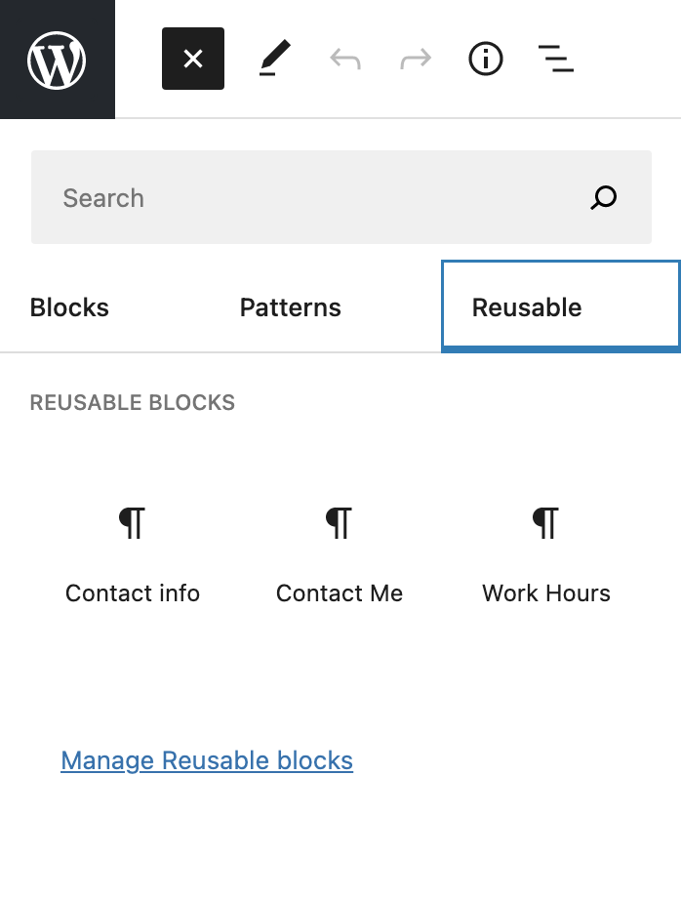681x898 pixels.
Task: Redo the last change
Action: (415, 59)
